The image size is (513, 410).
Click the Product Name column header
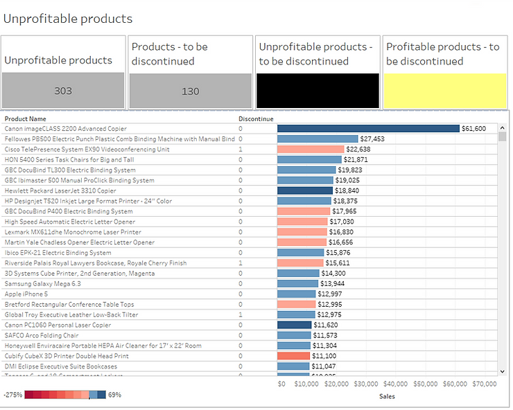pyautogui.click(x=25, y=119)
